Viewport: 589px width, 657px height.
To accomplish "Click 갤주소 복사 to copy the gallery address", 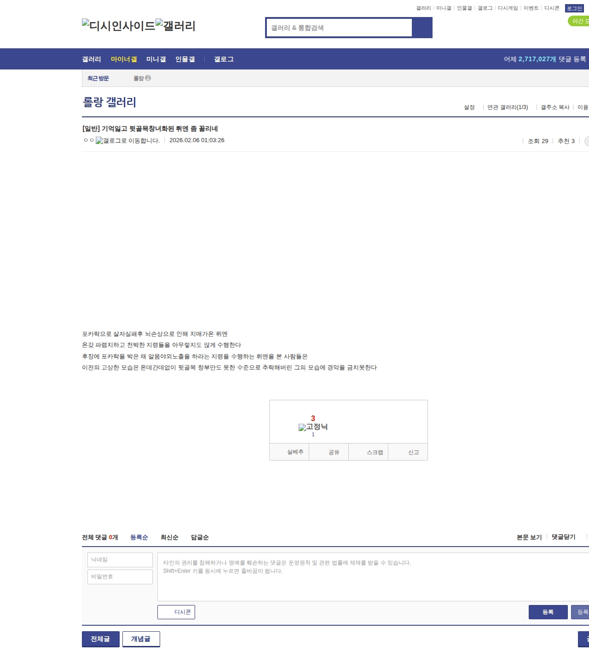I will point(555,107).
